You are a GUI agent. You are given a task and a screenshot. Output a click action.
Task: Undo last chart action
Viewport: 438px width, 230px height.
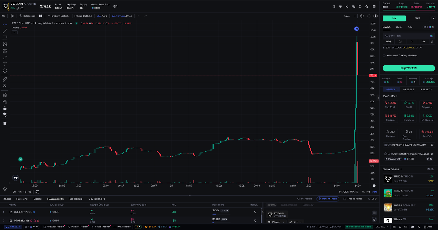(x=139, y=16)
